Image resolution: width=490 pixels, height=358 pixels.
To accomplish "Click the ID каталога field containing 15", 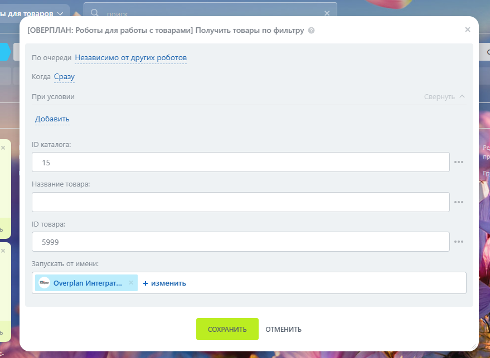I will [240, 162].
